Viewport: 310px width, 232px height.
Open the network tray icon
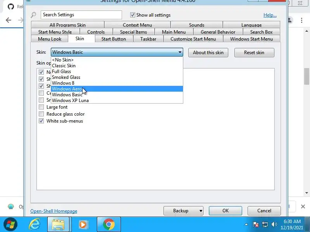pos(265,224)
